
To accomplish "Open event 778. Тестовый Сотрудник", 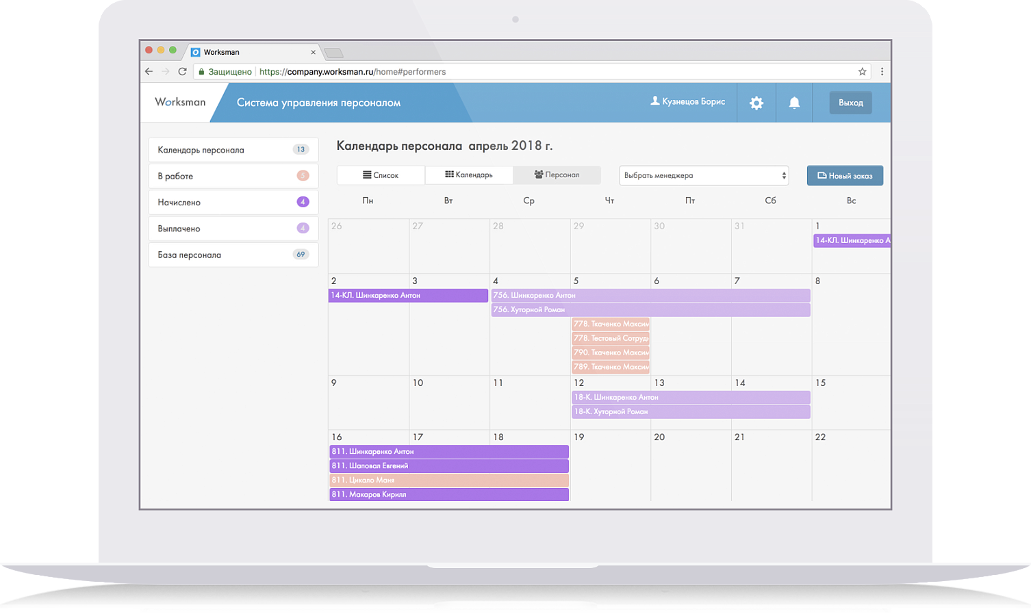I will point(611,338).
